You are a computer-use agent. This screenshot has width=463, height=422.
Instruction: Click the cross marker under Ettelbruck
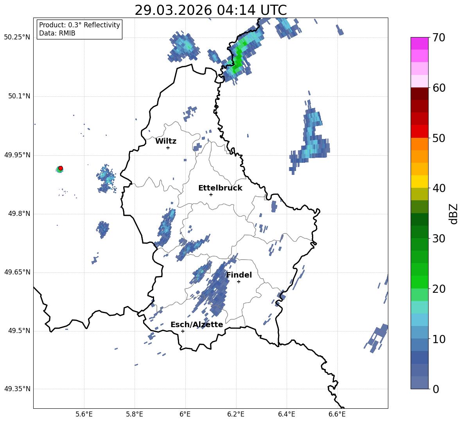point(211,194)
